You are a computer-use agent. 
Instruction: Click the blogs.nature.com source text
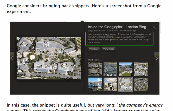pos(96,30)
